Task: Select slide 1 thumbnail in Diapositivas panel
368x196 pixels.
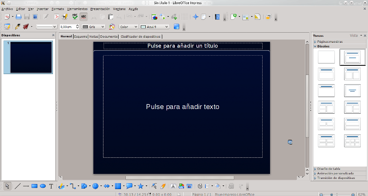Action: point(31,57)
